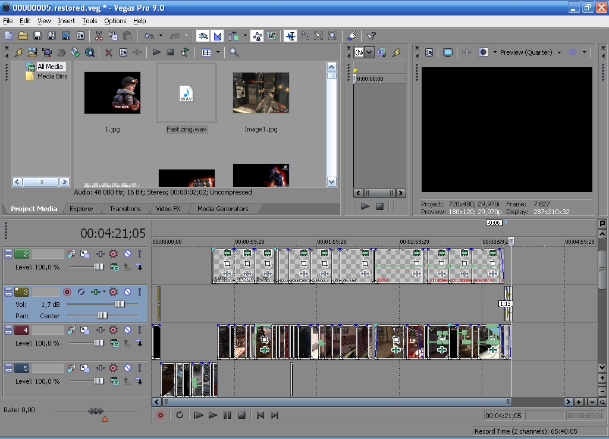
Task: Open Track FX on track 4
Action: [x=113, y=330]
